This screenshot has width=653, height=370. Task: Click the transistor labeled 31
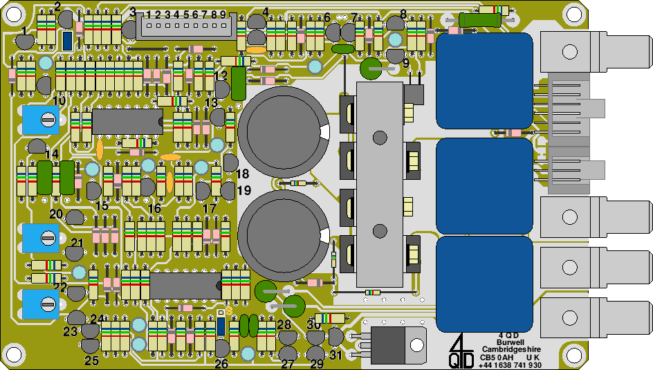(x=336, y=337)
